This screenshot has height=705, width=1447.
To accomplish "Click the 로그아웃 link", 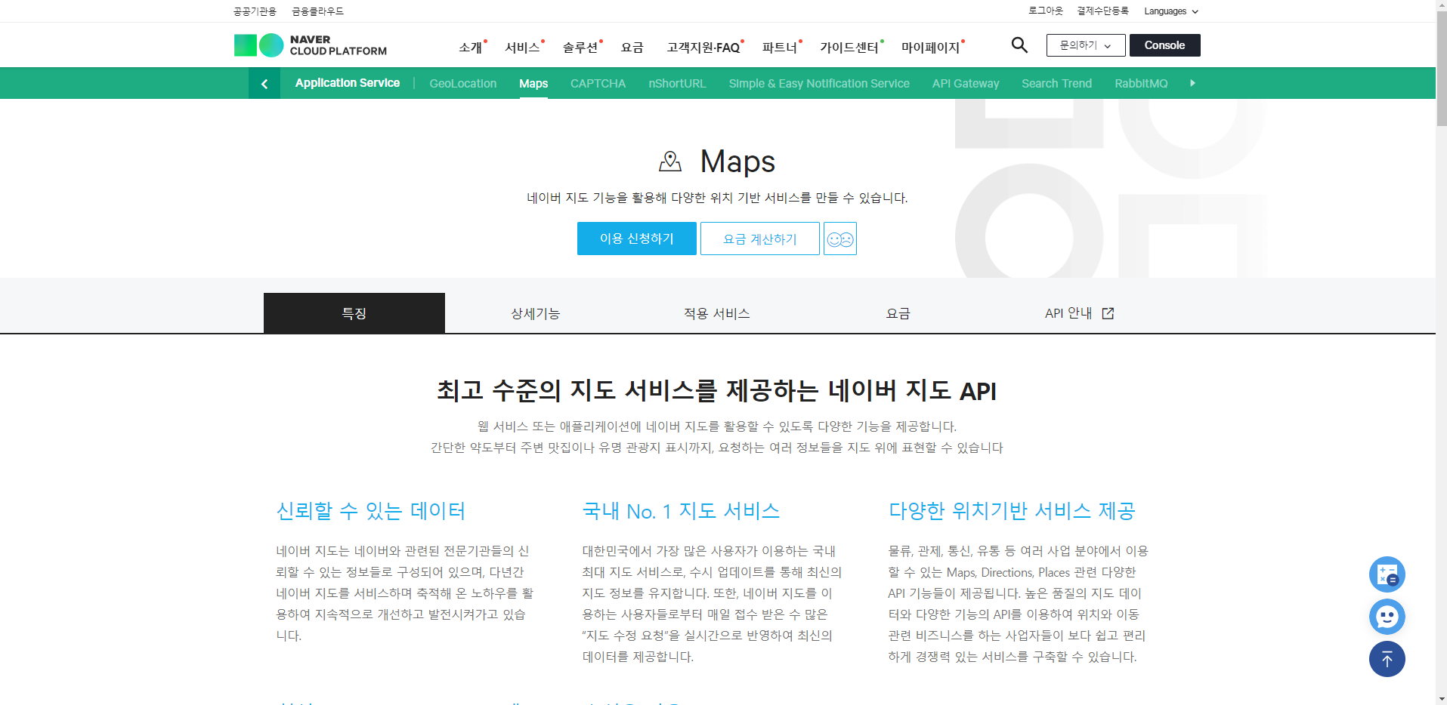I will (x=1046, y=11).
